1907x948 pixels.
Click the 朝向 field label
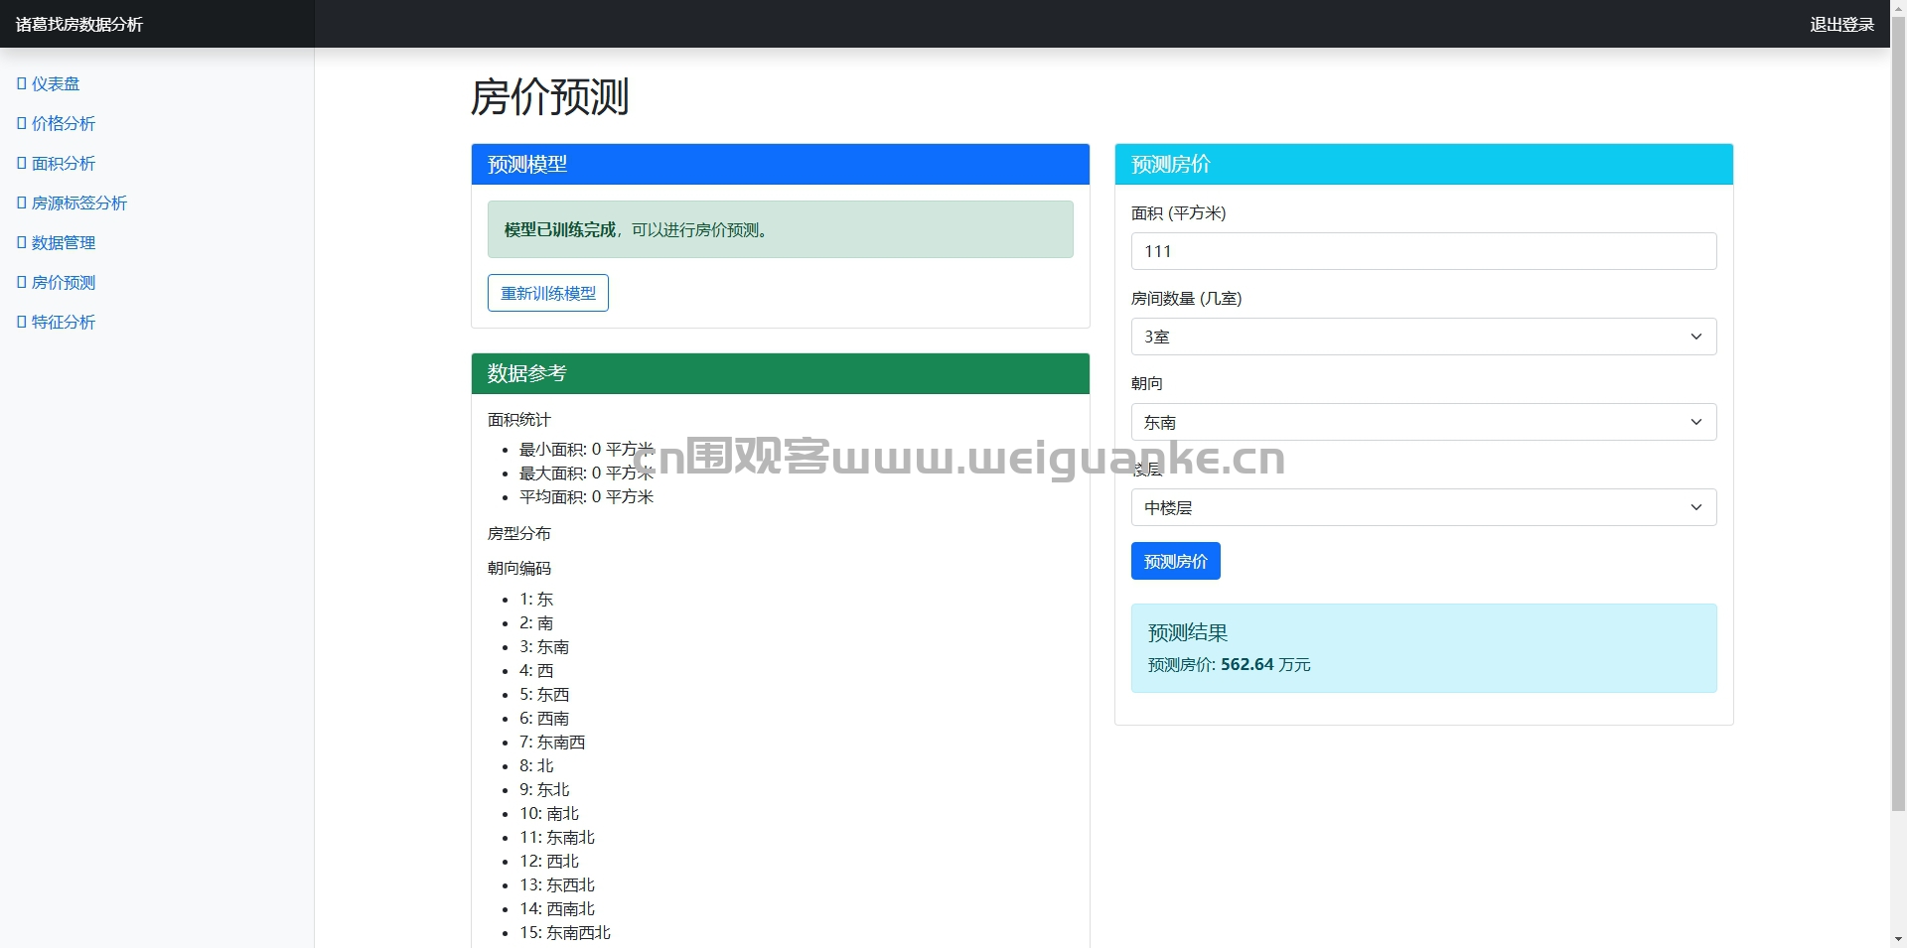[1147, 384]
